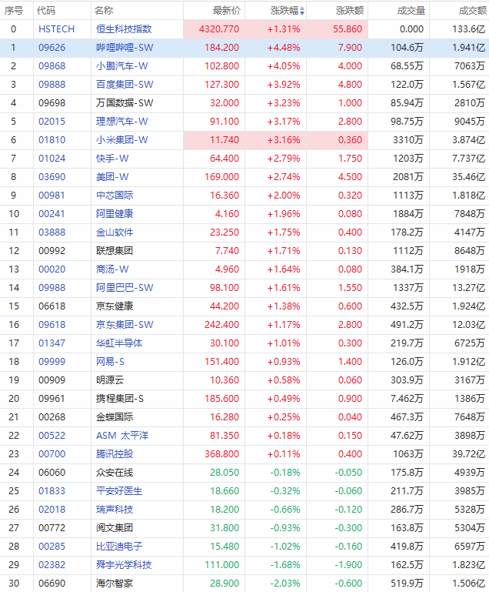Open ASM 太平洋 stock entry
The width and height of the screenshot is (489, 592).
click(122, 436)
